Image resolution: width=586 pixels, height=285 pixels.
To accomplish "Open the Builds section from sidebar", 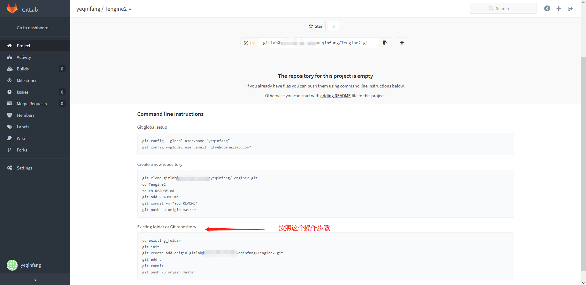I will pyautogui.click(x=10, y=69).
